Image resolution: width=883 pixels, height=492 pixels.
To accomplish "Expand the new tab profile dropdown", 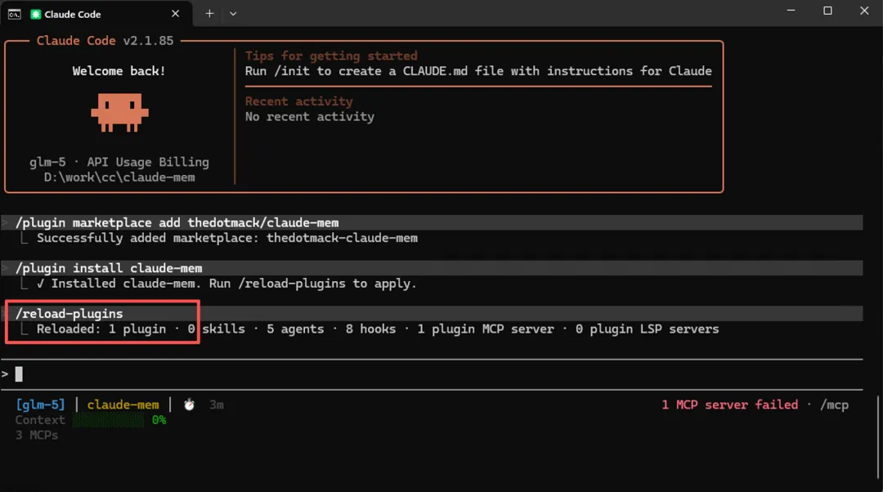I will click(x=233, y=14).
